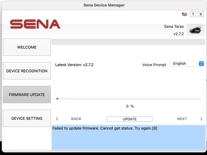The height and width of the screenshot is (155, 207).
Task: Open the Voice Prompt language dropdown
Action: pos(187,64)
